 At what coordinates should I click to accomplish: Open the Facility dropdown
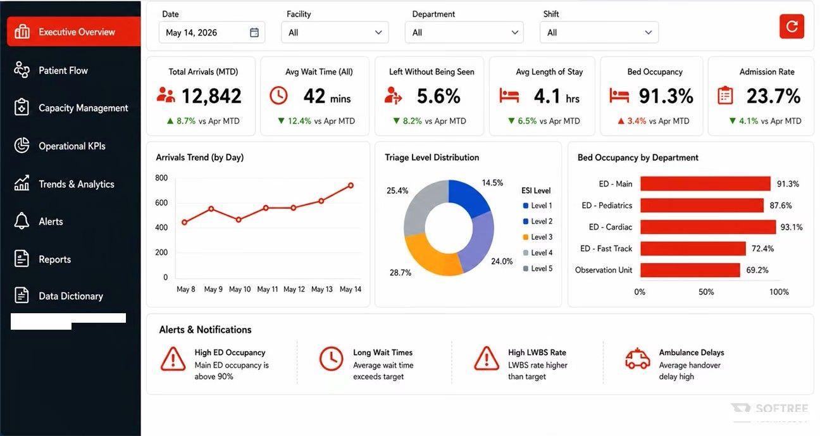click(x=335, y=32)
